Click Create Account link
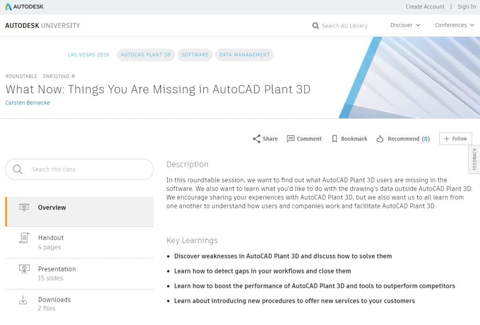 (x=425, y=7)
